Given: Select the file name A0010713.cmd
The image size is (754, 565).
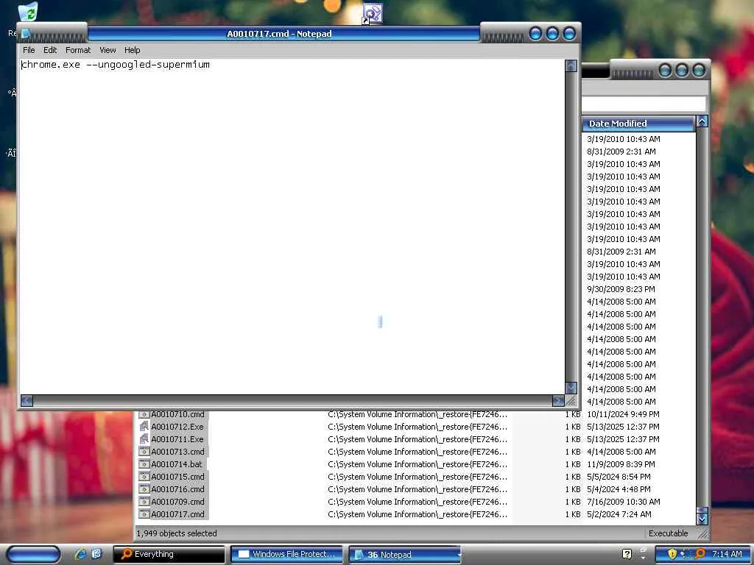Looking at the screenshot, I should pyautogui.click(x=177, y=452).
